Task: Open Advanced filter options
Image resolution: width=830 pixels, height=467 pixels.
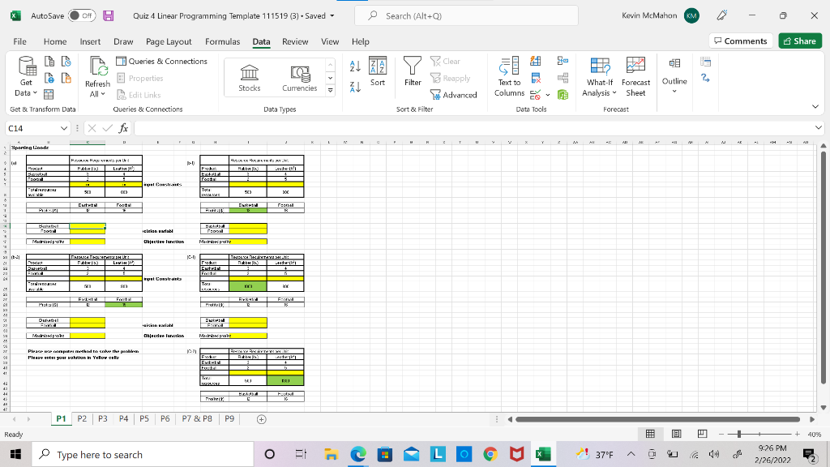Action: click(454, 95)
